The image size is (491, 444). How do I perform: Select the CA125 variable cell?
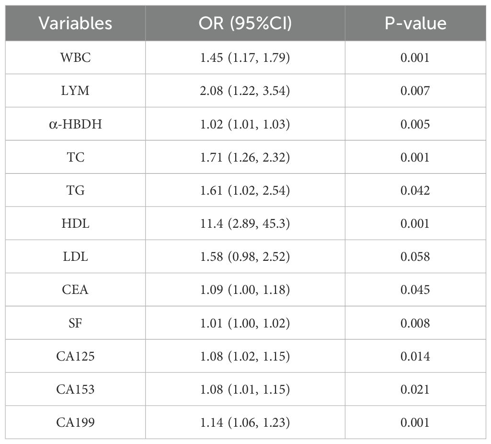point(76,356)
